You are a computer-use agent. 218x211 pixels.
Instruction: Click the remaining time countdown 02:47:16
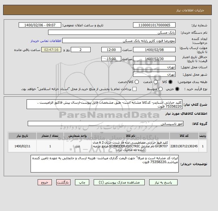(x=51, y=50)
